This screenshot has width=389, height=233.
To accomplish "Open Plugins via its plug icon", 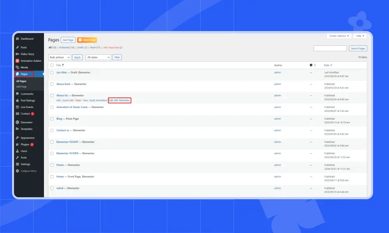I will pos(18,144).
